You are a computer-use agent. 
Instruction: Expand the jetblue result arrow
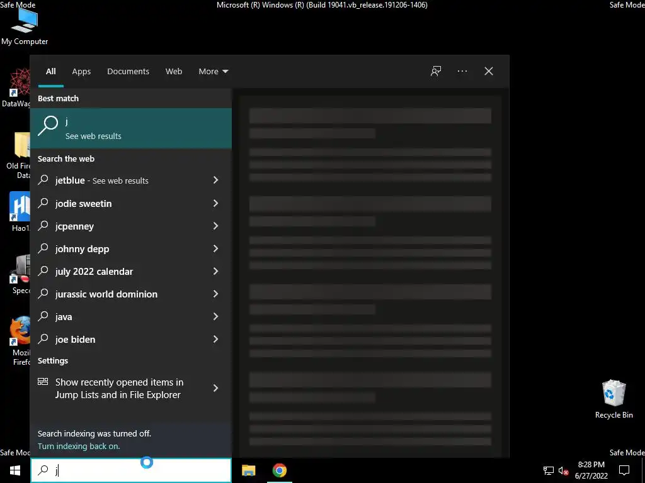coord(215,180)
